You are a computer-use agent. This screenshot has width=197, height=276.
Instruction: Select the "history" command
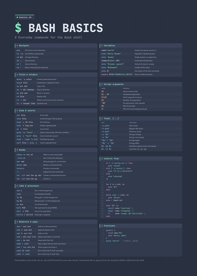(21, 169)
